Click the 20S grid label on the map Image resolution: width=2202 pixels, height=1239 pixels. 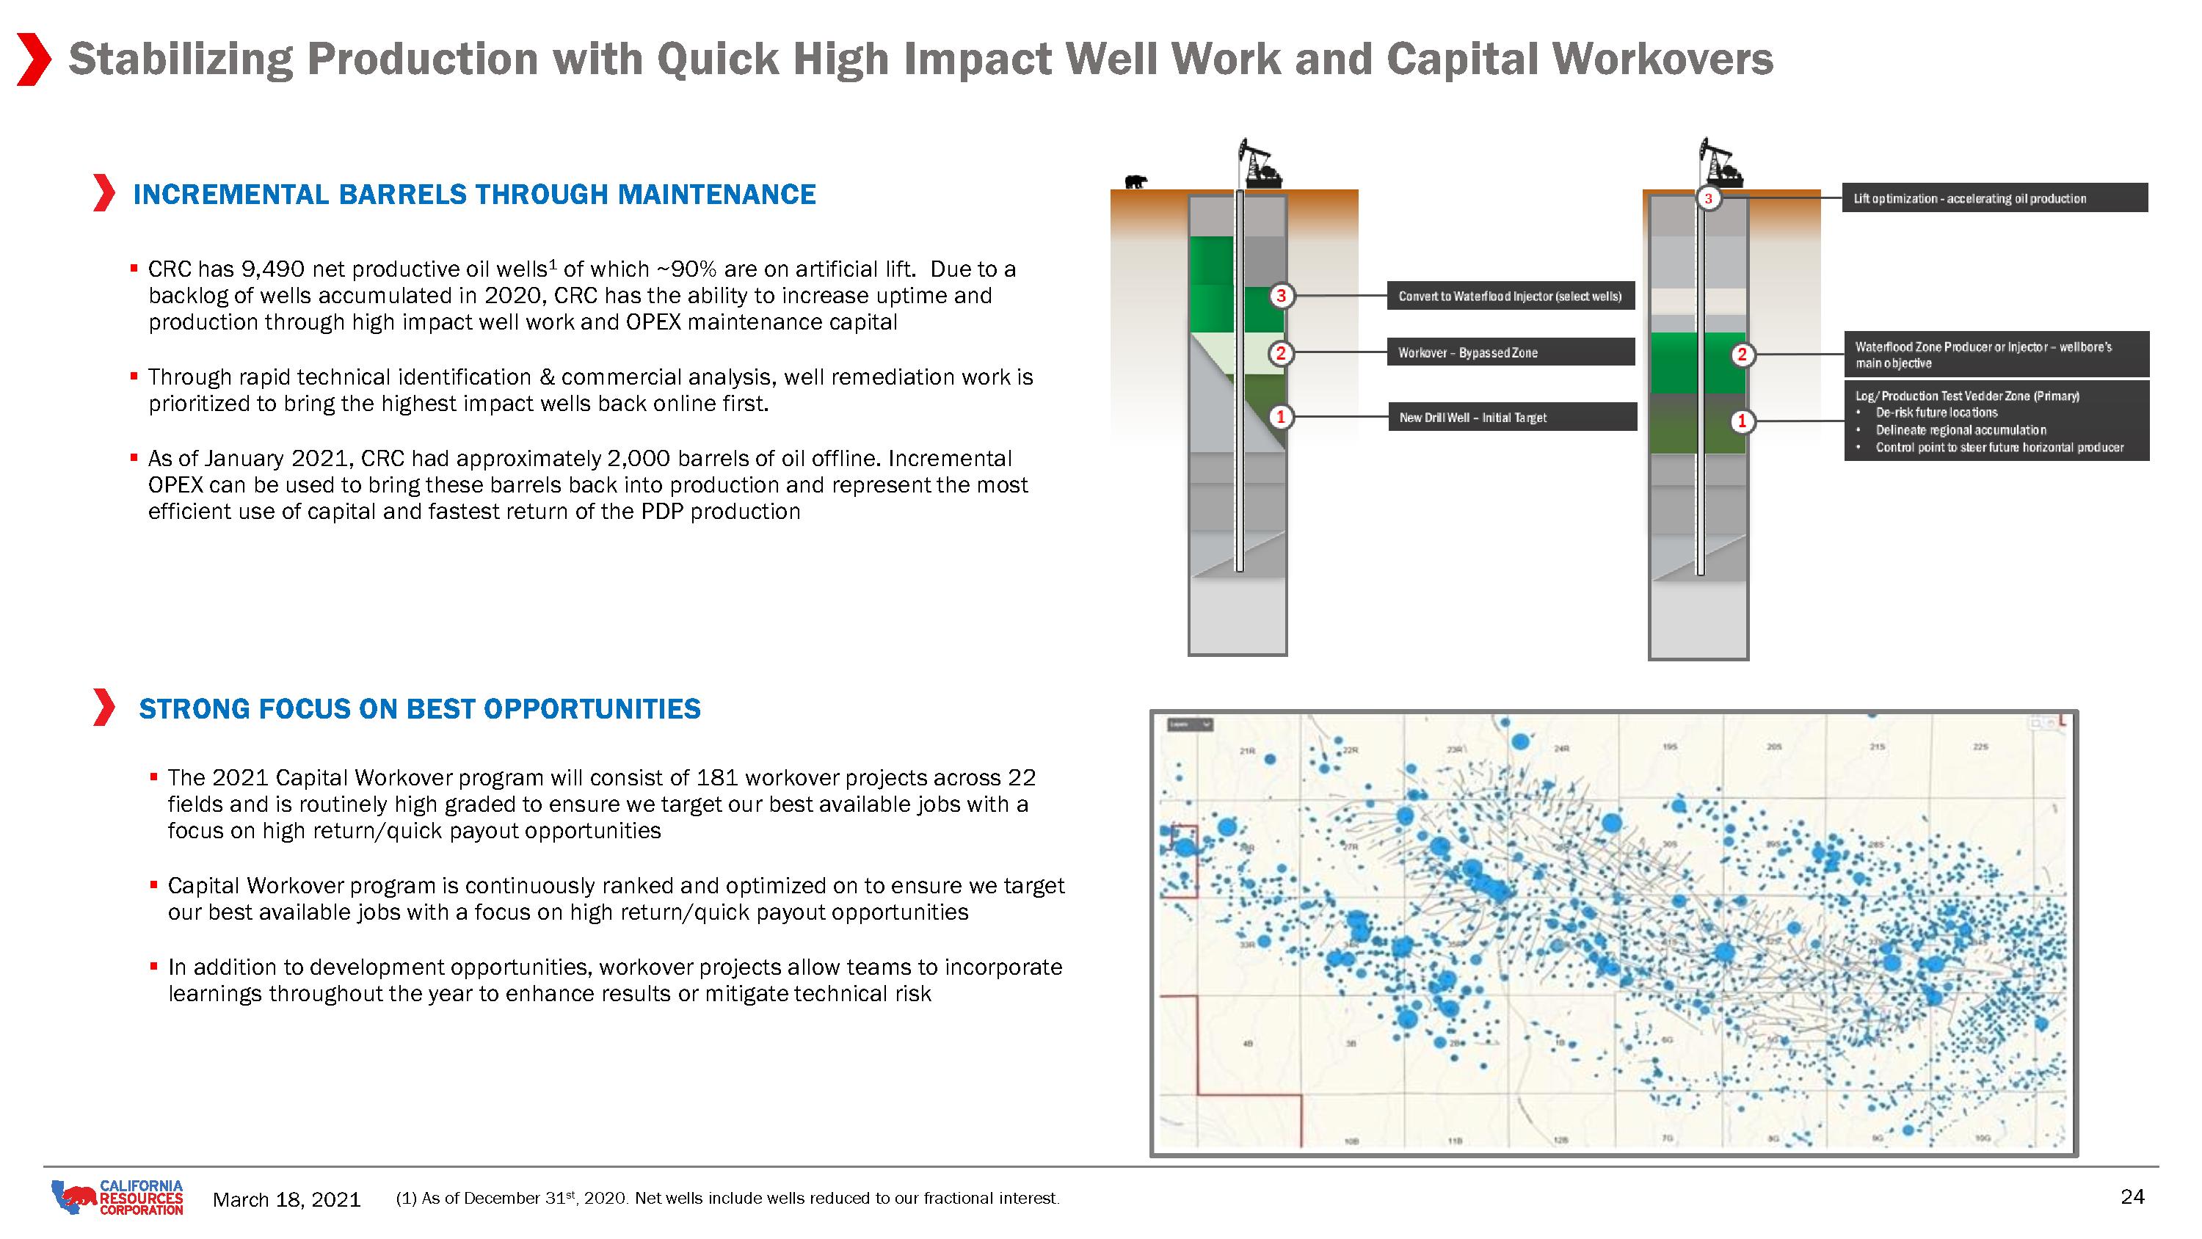(x=1774, y=746)
